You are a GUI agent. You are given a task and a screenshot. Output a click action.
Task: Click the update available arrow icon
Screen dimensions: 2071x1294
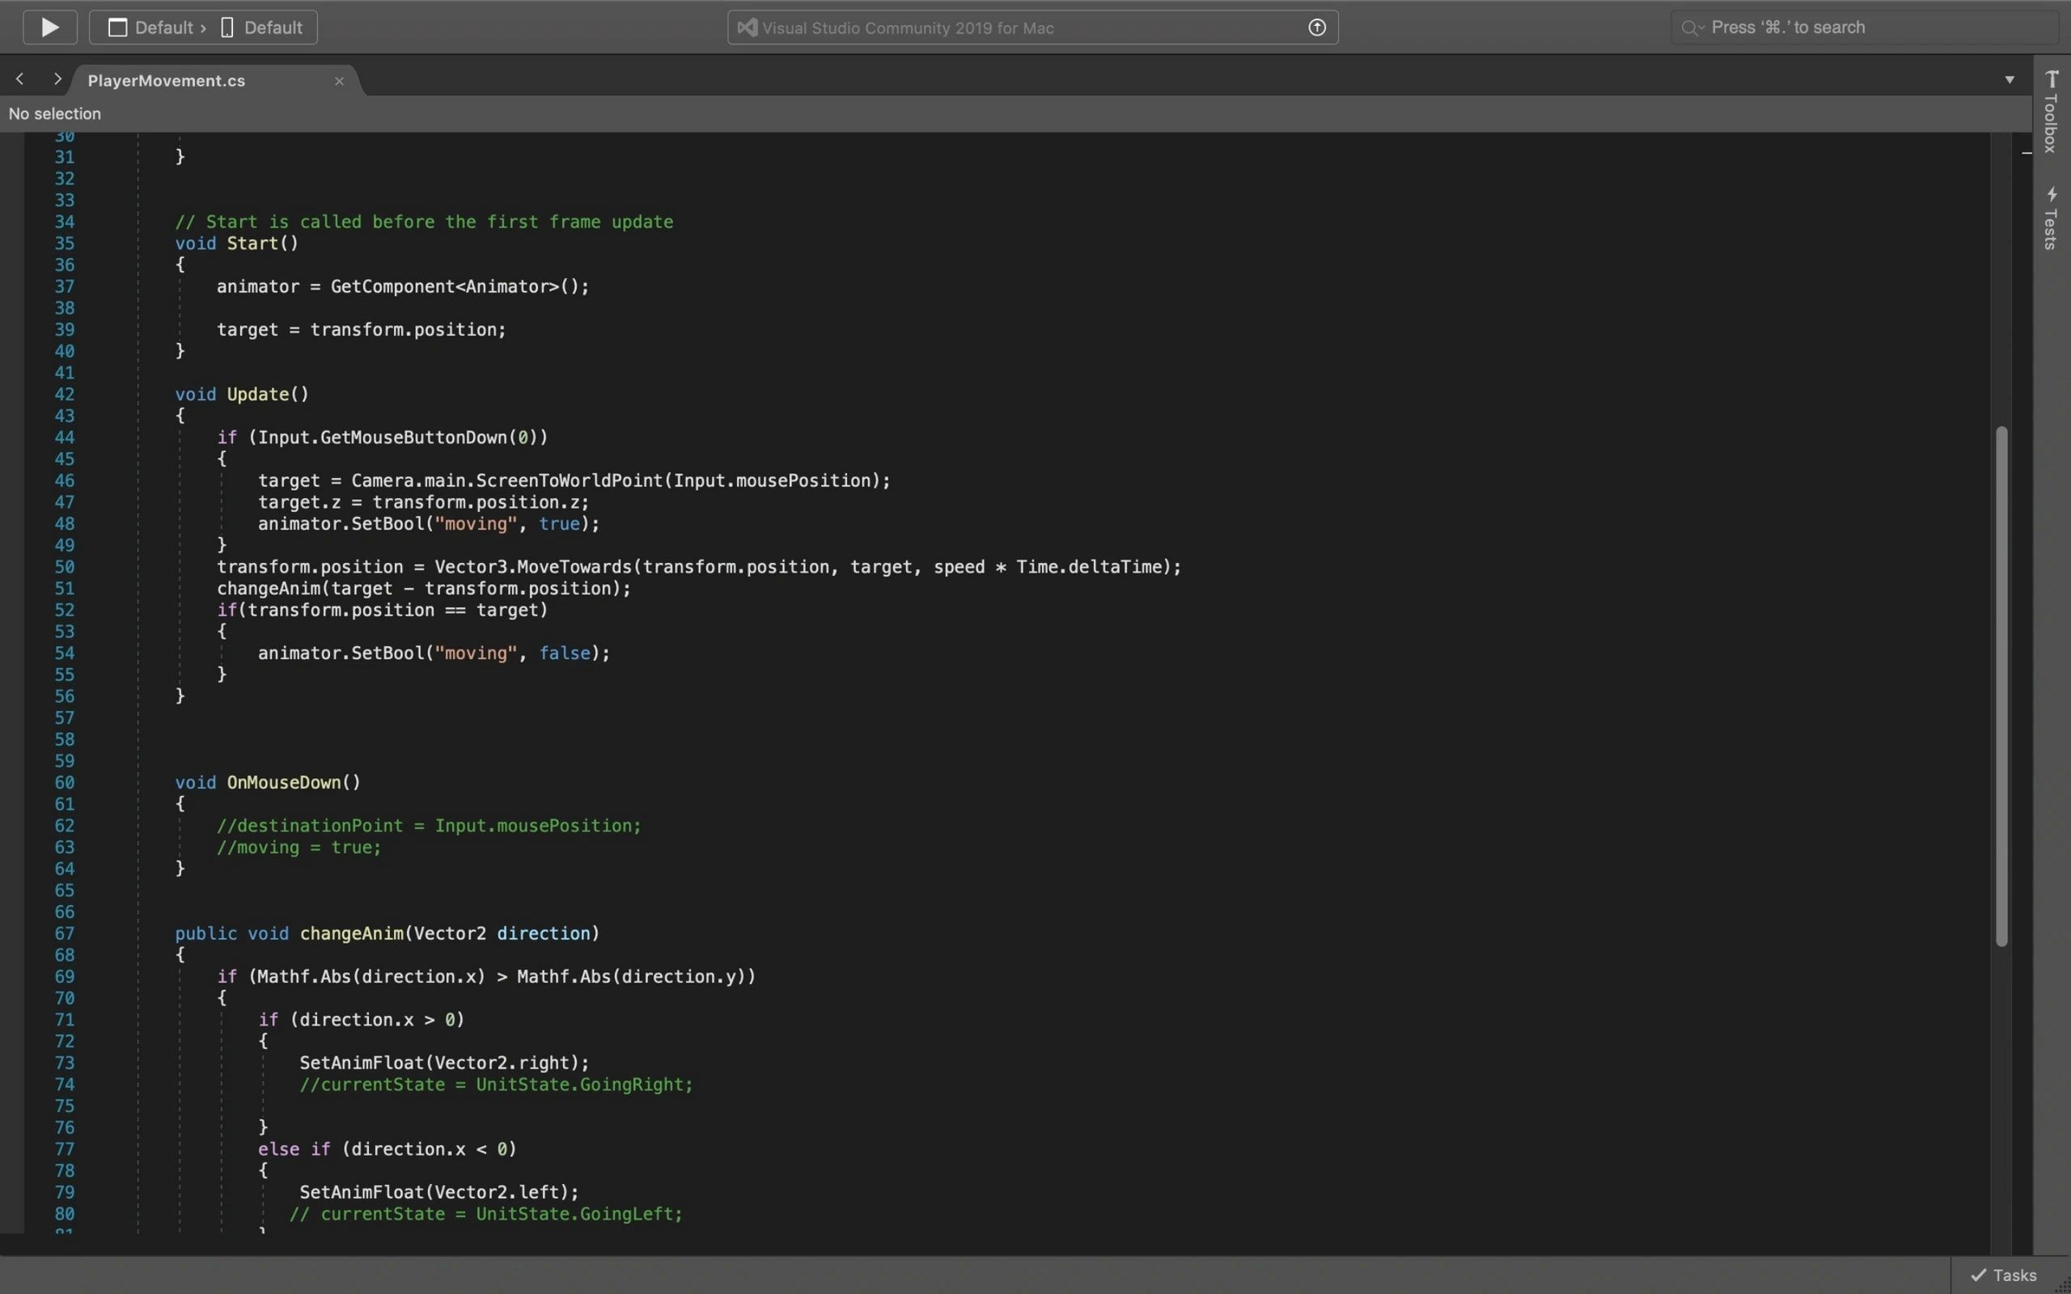point(1317,27)
